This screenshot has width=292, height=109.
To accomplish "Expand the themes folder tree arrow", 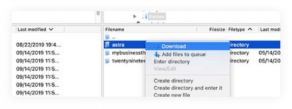I will point(135,17).
